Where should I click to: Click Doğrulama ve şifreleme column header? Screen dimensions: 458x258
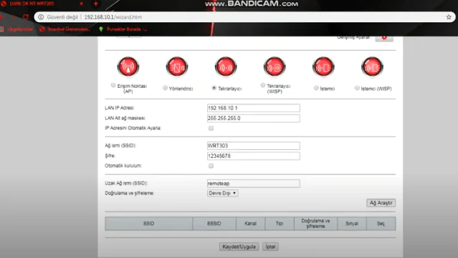coord(315,224)
